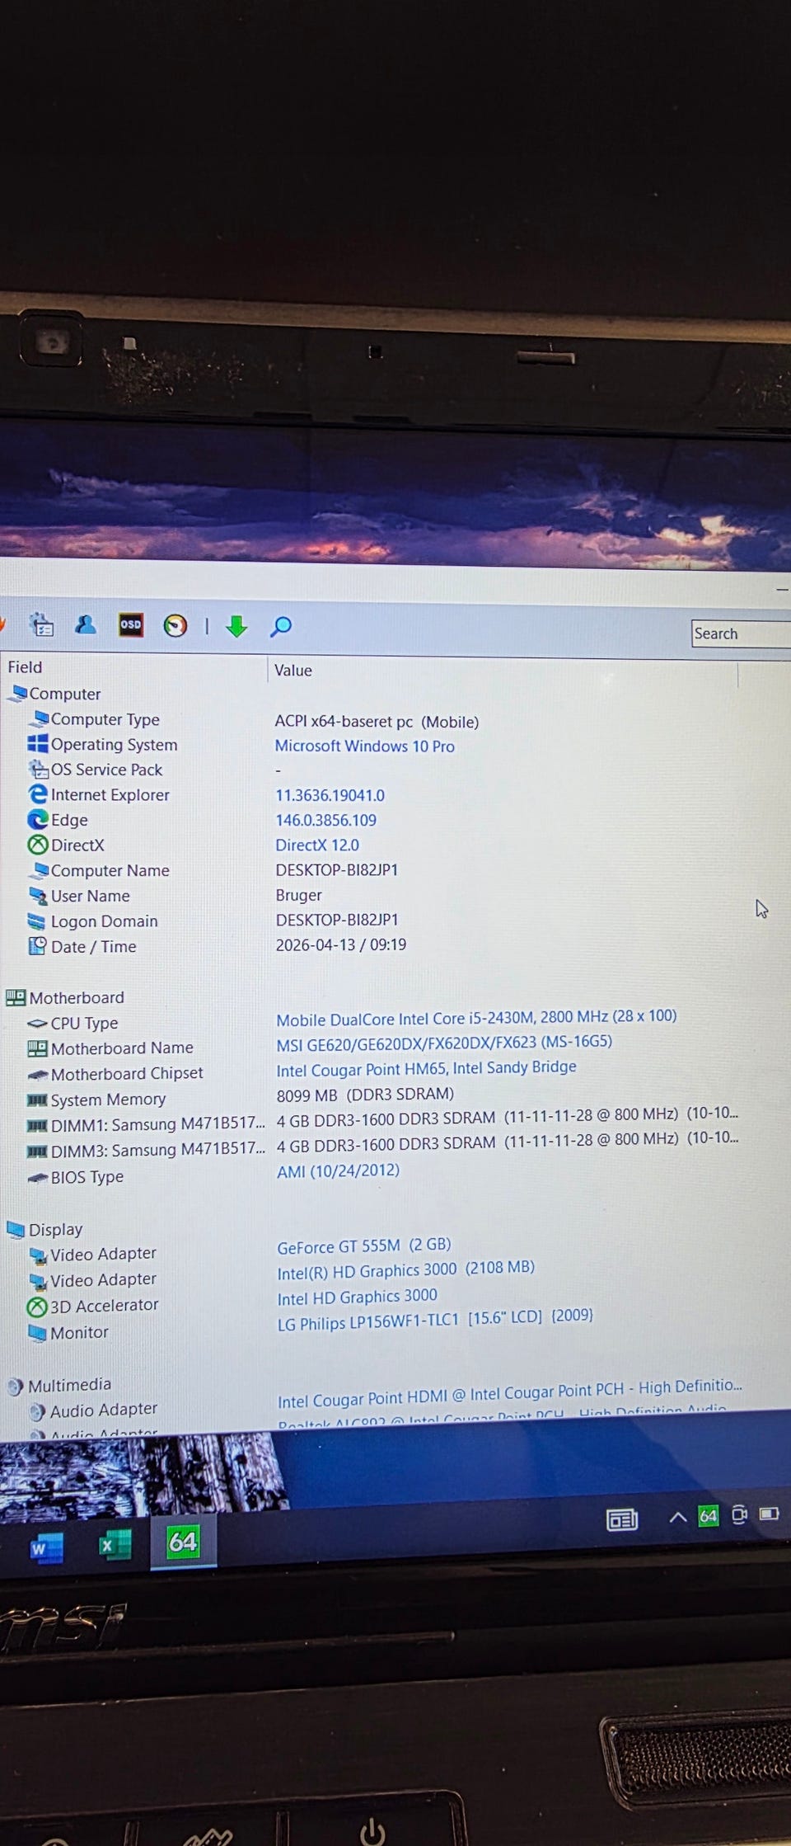
Task: Click the user/person toolbar icon
Action: [x=85, y=624]
